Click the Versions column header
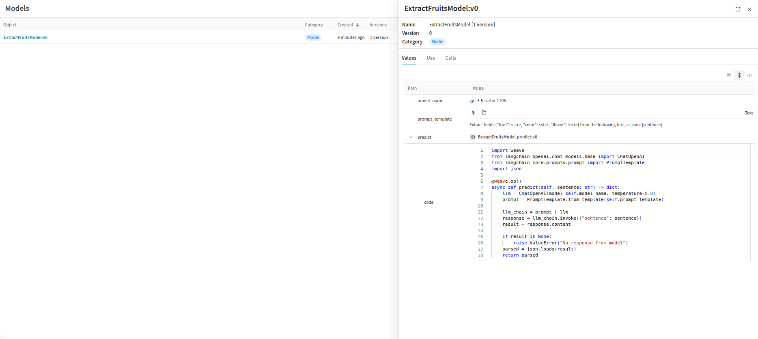Screen dimensions: 758x339 tap(378, 25)
